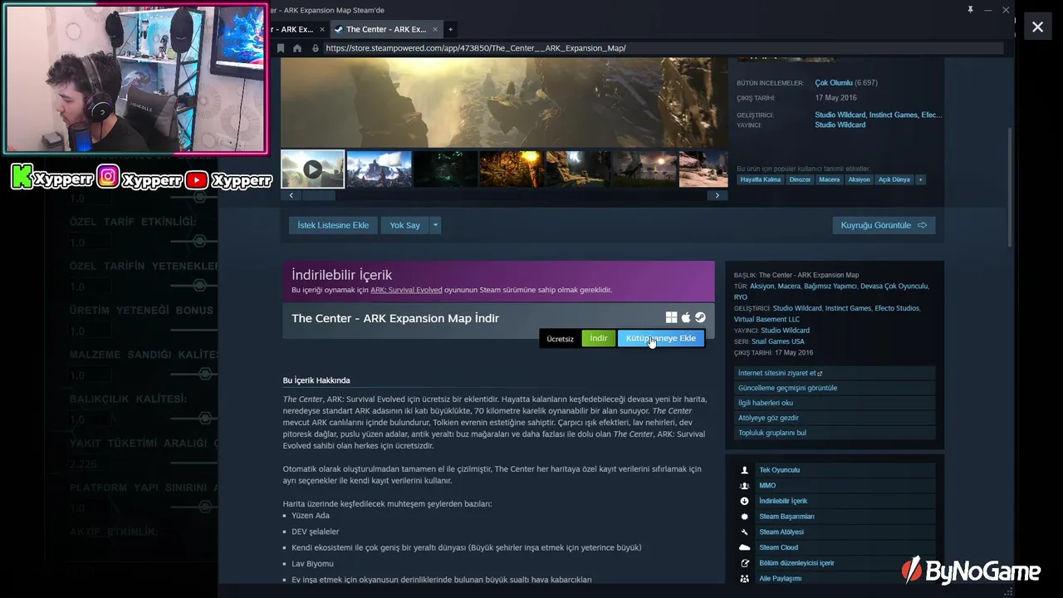Add to wishlist with İstek Listesine Ekle

(x=333, y=225)
